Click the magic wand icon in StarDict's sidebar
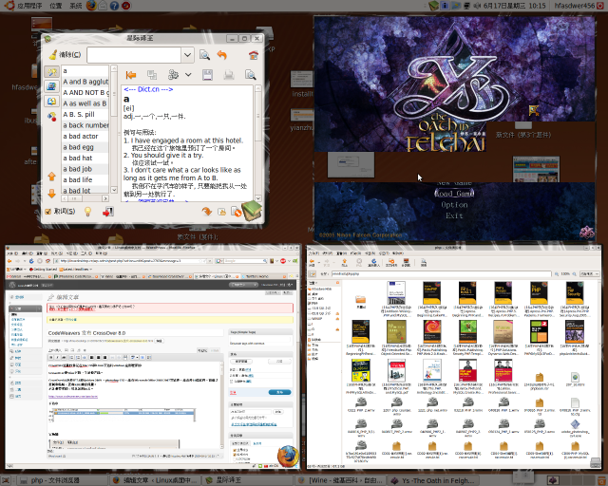 point(51,71)
